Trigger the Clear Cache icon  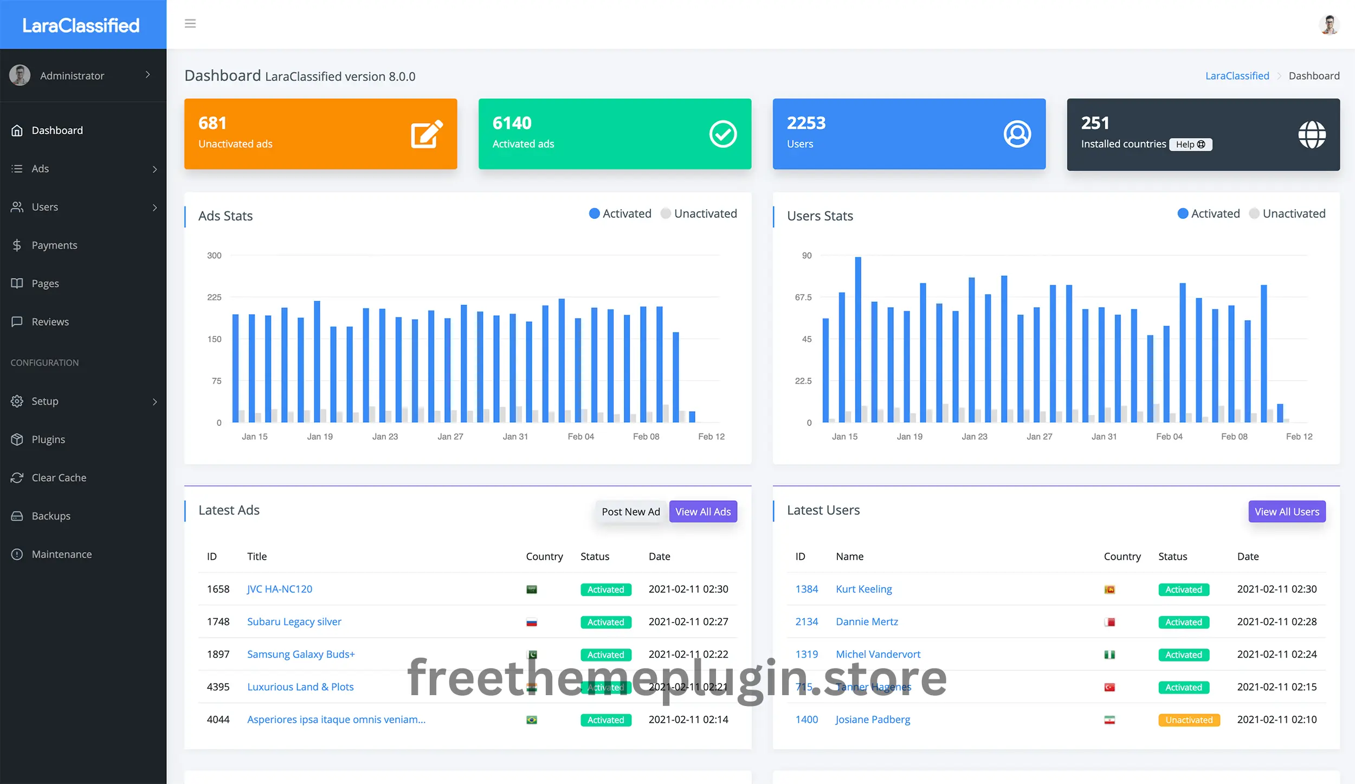(x=17, y=477)
